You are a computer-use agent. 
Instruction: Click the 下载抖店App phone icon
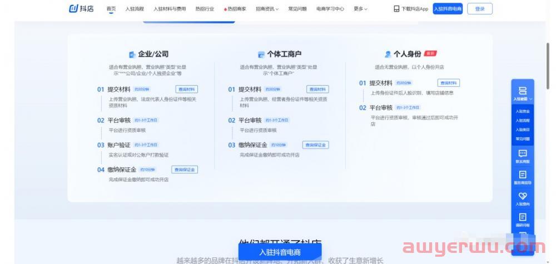pyautogui.click(x=396, y=9)
